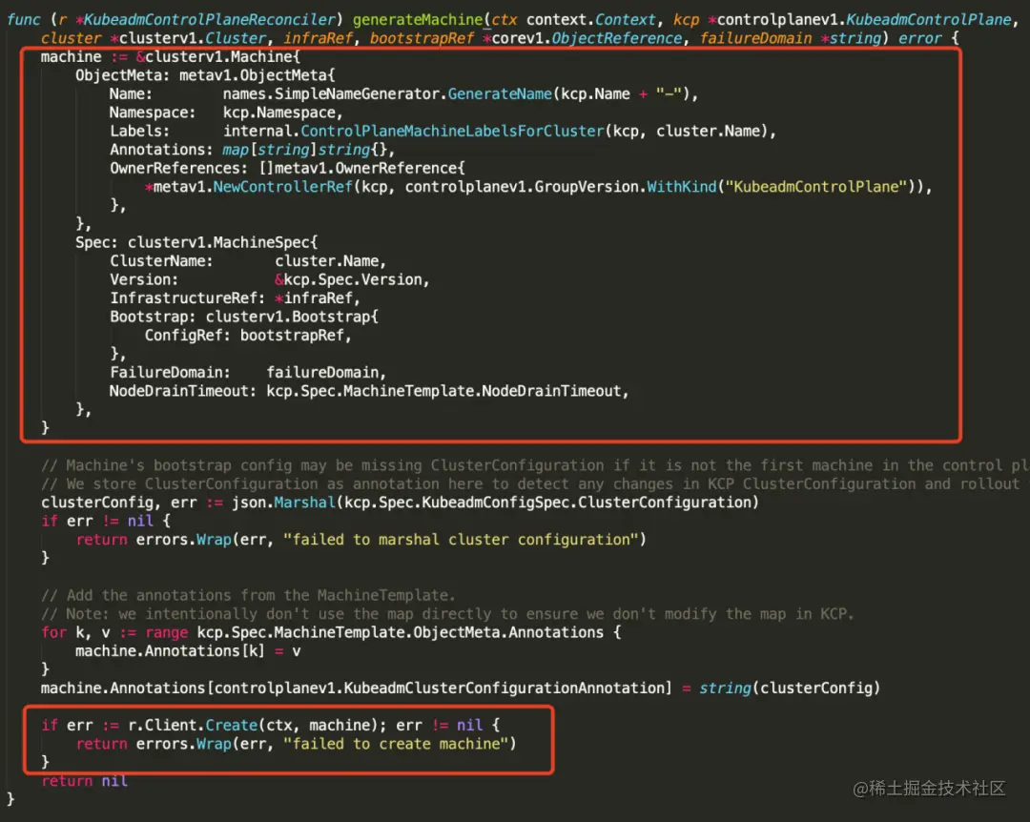Click the failureDomain *string parameter
This screenshot has height=822, width=1030.
pos(790,38)
